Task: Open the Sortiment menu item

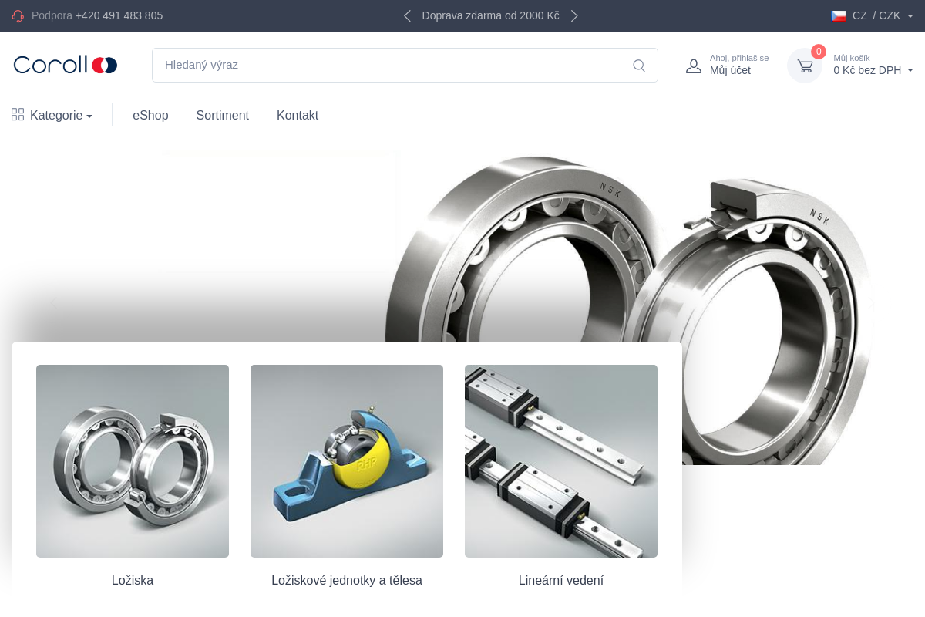Action: pos(222,115)
